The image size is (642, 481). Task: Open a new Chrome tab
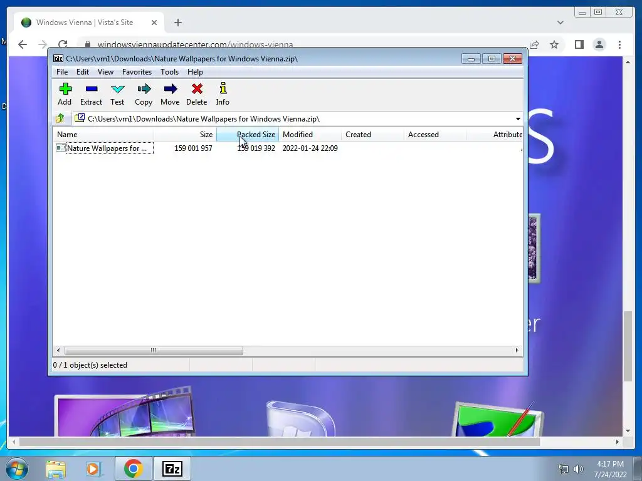pos(177,23)
